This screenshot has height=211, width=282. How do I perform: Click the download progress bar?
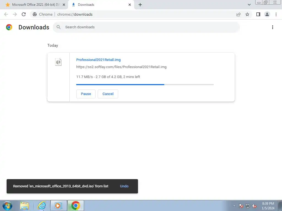[145, 85]
